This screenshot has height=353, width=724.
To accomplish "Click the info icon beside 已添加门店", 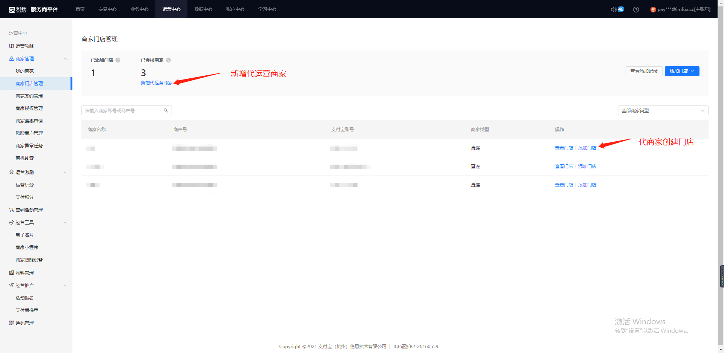I will pos(118,60).
